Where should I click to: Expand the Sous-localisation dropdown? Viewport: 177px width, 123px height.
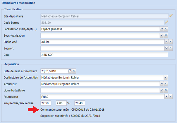pyautogui.click(x=161, y=35)
